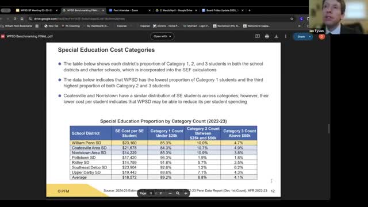Add a comment to the document
This screenshot has height=207, width=368.
click(x=258, y=36)
